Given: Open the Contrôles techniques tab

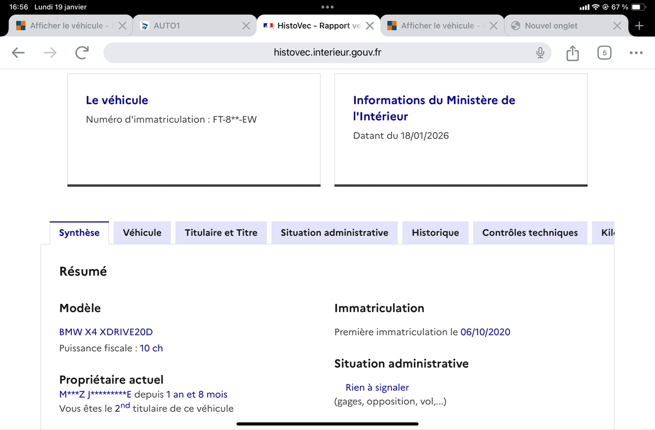Looking at the screenshot, I should coord(530,232).
